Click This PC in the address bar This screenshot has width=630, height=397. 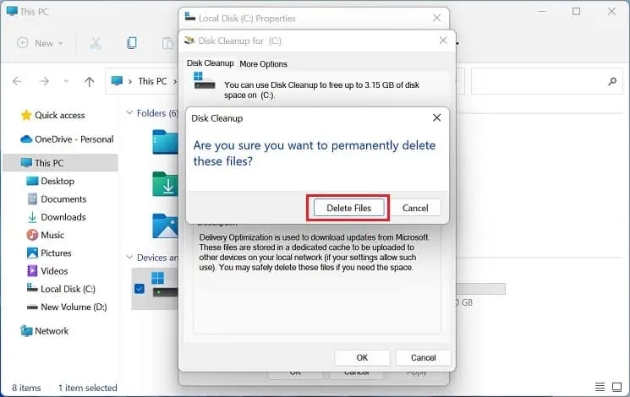pyautogui.click(x=152, y=81)
